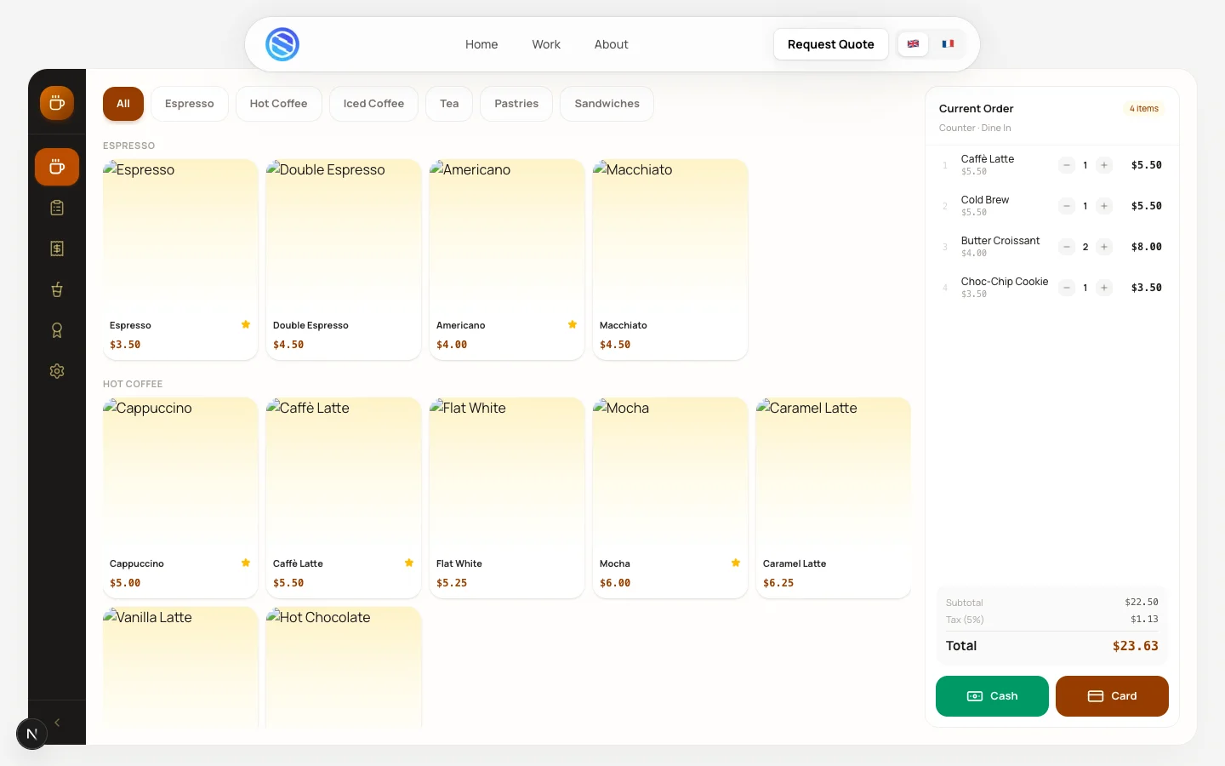Open the Tea category tab
The width and height of the screenshot is (1225, 766).
point(449,104)
